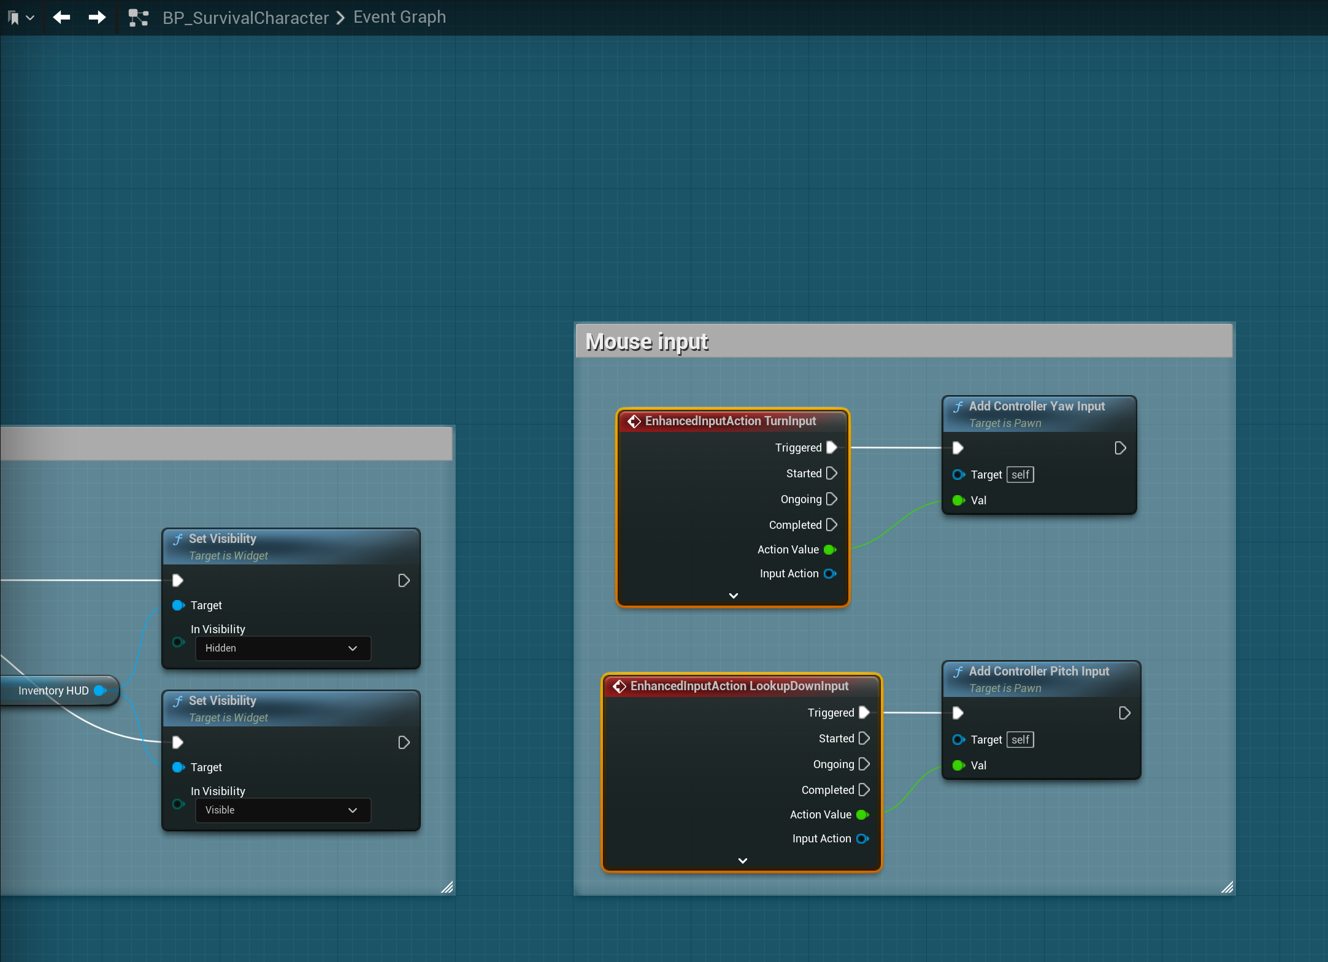Open the Visible visibility dropdown

click(283, 810)
